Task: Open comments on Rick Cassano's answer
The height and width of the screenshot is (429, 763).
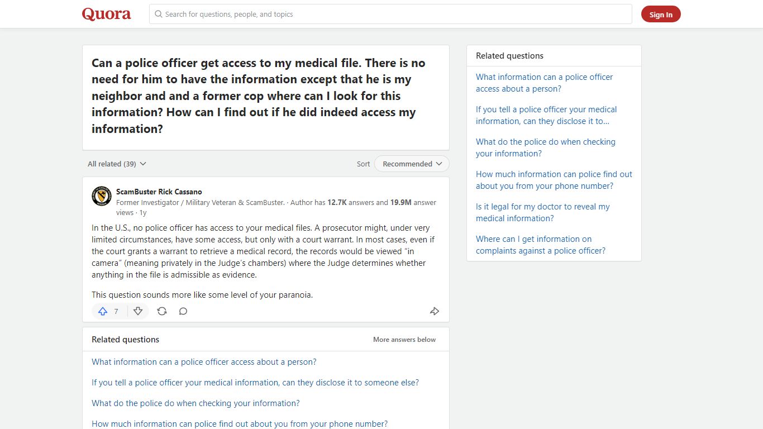Action: [183, 311]
